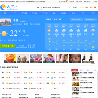Open the 邯郸30天天气 button
Viewport: 98px width, 98px height.
[x=90, y=20]
